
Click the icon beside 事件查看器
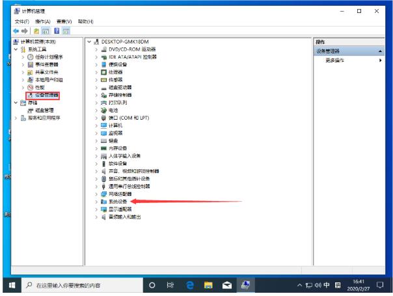point(31,64)
